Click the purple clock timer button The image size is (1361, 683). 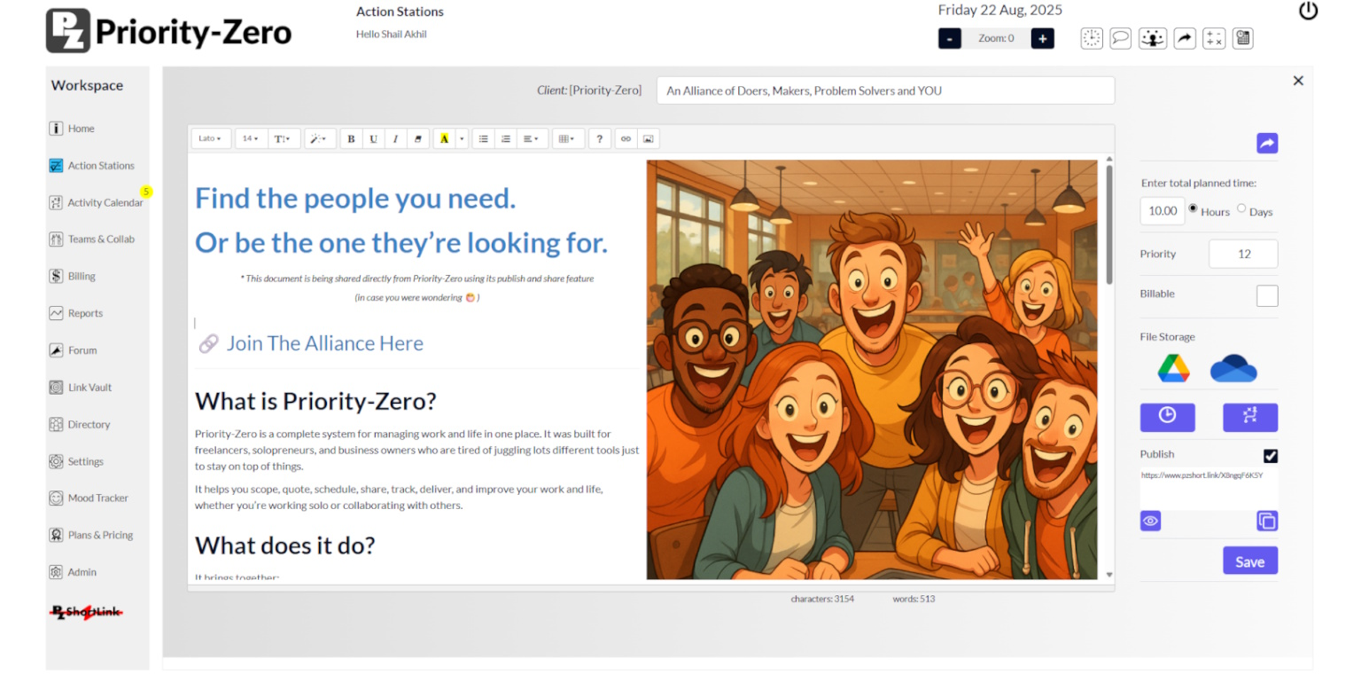[x=1167, y=417]
